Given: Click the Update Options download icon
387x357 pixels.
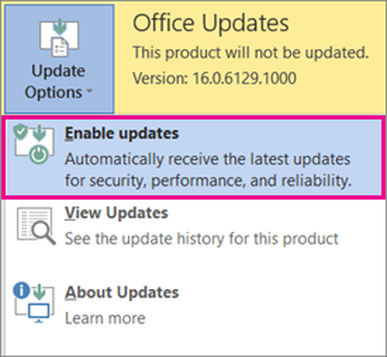Looking at the screenshot, I should [59, 38].
